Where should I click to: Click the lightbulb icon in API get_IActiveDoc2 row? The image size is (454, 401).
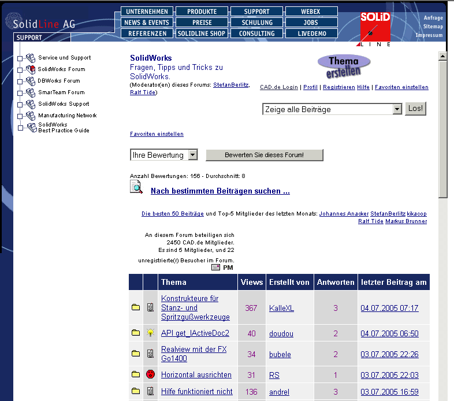[x=150, y=333]
